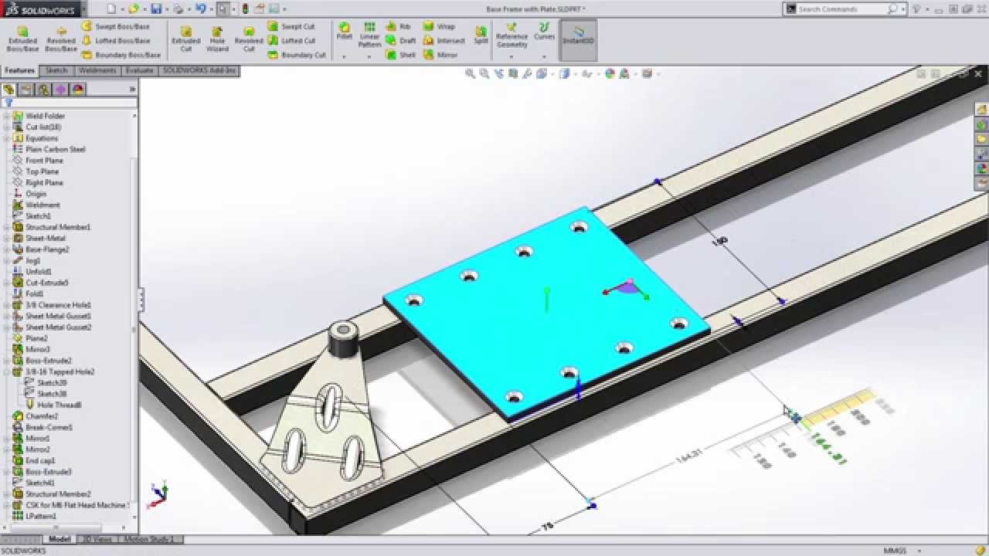
Task: Expand Cut list(18) node
Action: [x=6, y=127]
